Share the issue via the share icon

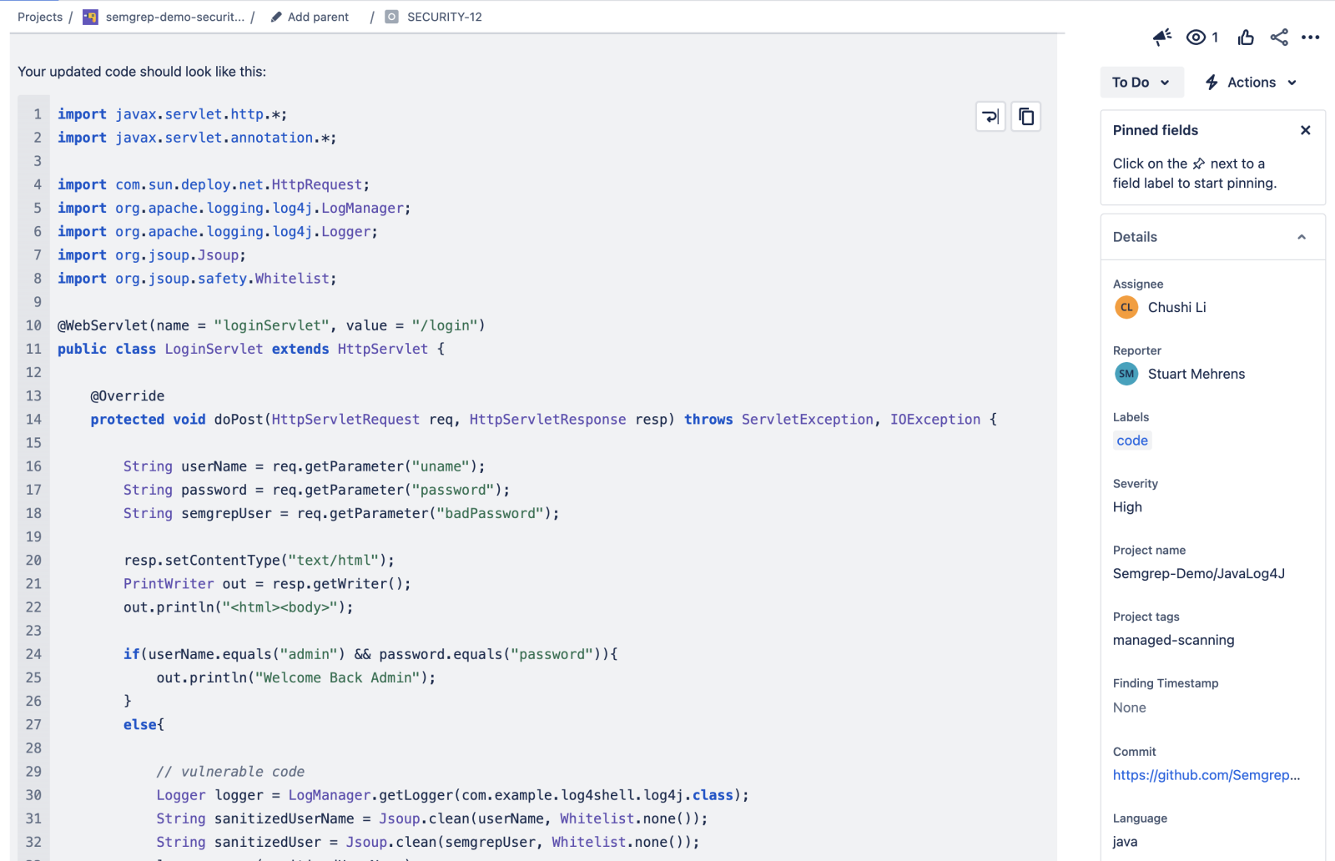(1279, 37)
